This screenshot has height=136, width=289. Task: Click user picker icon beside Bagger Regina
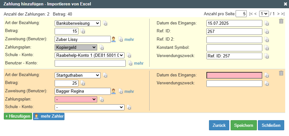tap(114, 91)
